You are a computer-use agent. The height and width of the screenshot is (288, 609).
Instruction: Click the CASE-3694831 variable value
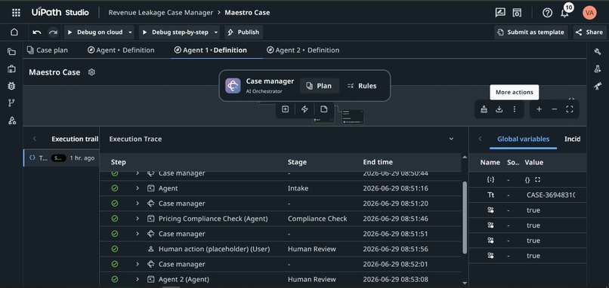click(551, 195)
